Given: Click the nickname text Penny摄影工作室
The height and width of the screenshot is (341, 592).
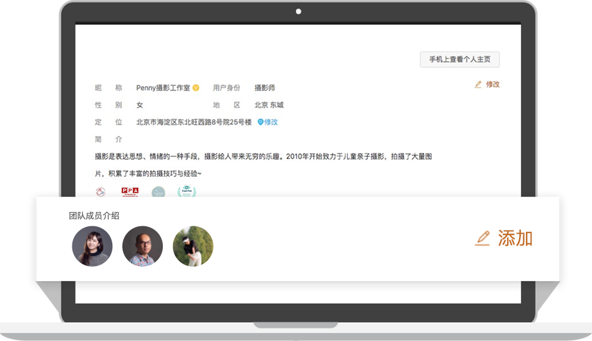Looking at the screenshot, I should pyautogui.click(x=163, y=88).
